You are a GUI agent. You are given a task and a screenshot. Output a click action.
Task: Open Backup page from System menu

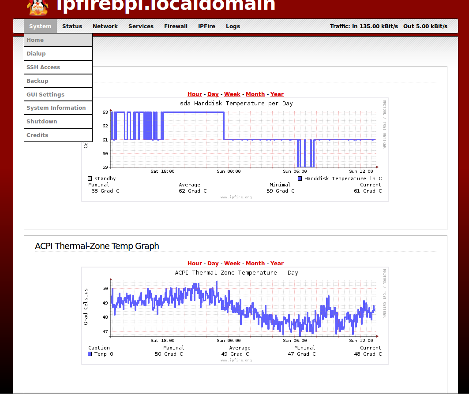coord(58,81)
